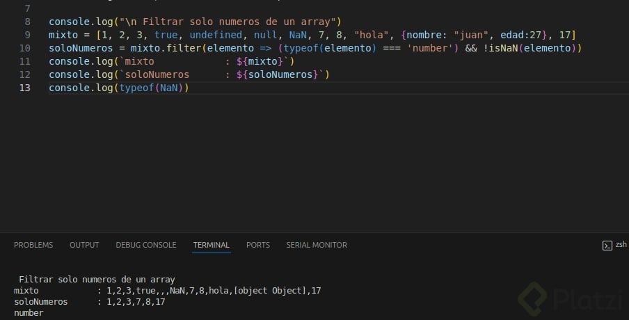The height and width of the screenshot is (320, 629).
Task: Click line number 10 in gutter
Action: pos(25,48)
